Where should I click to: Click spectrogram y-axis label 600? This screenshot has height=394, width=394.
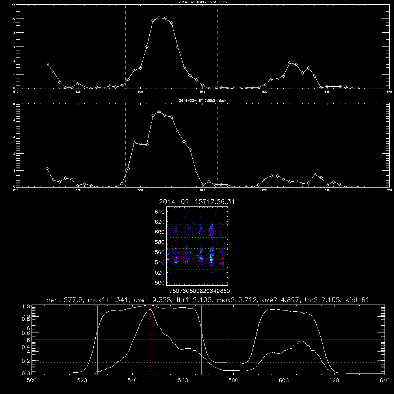[x=160, y=232]
